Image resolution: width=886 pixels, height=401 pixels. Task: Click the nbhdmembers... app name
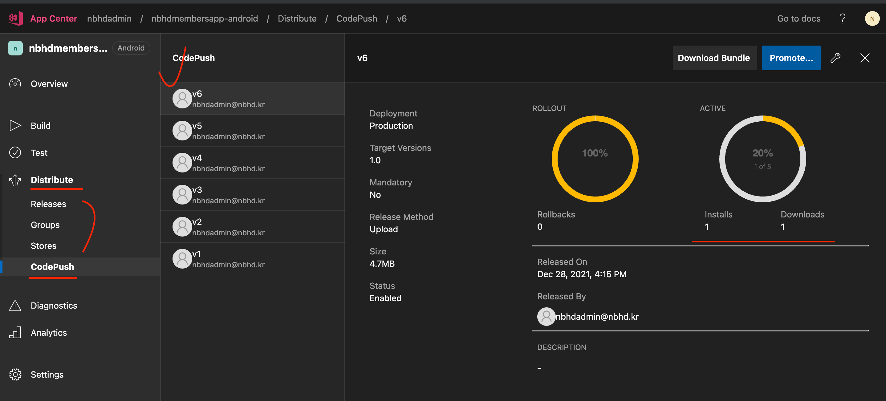click(68, 48)
